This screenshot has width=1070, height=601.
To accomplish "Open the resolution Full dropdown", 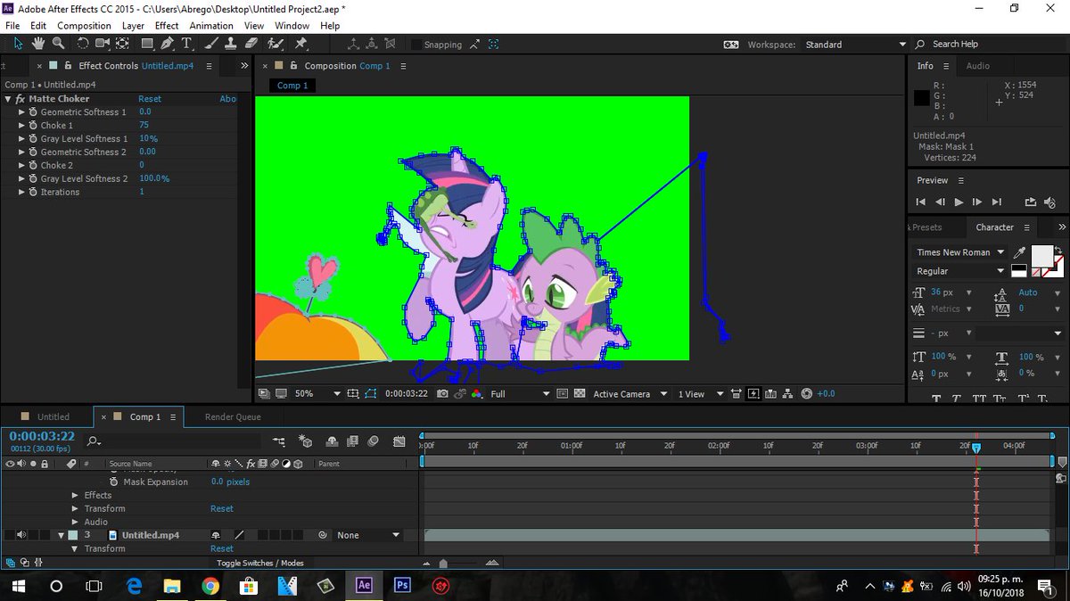I will coord(520,393).
